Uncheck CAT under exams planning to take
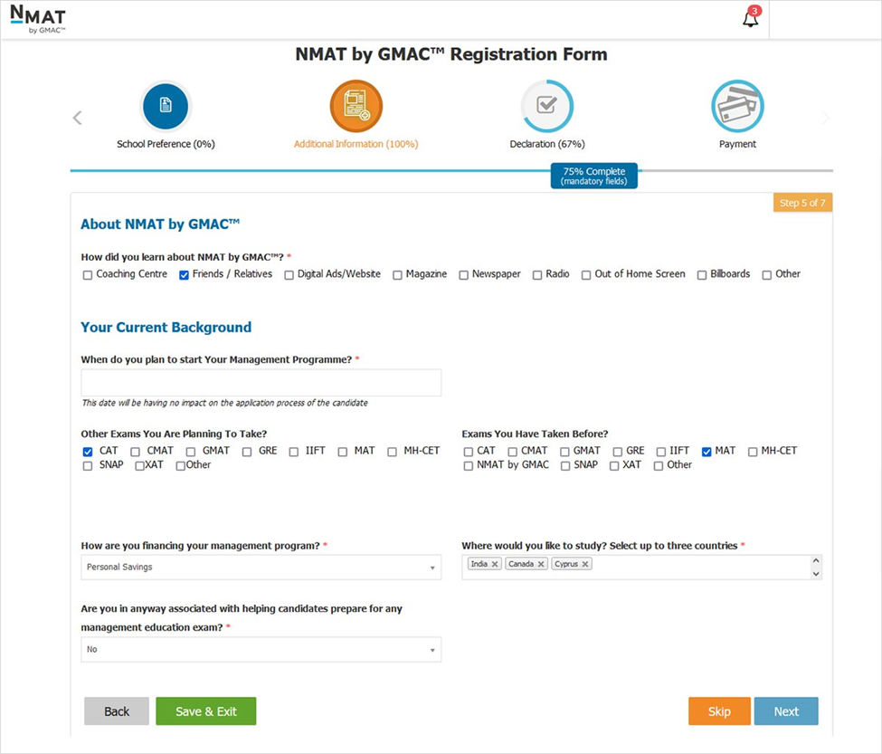 point(88,452)
